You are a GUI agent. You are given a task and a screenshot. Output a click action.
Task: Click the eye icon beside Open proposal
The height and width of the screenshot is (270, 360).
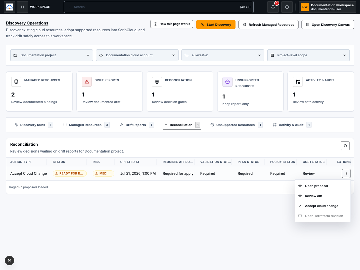click(300, 186)
